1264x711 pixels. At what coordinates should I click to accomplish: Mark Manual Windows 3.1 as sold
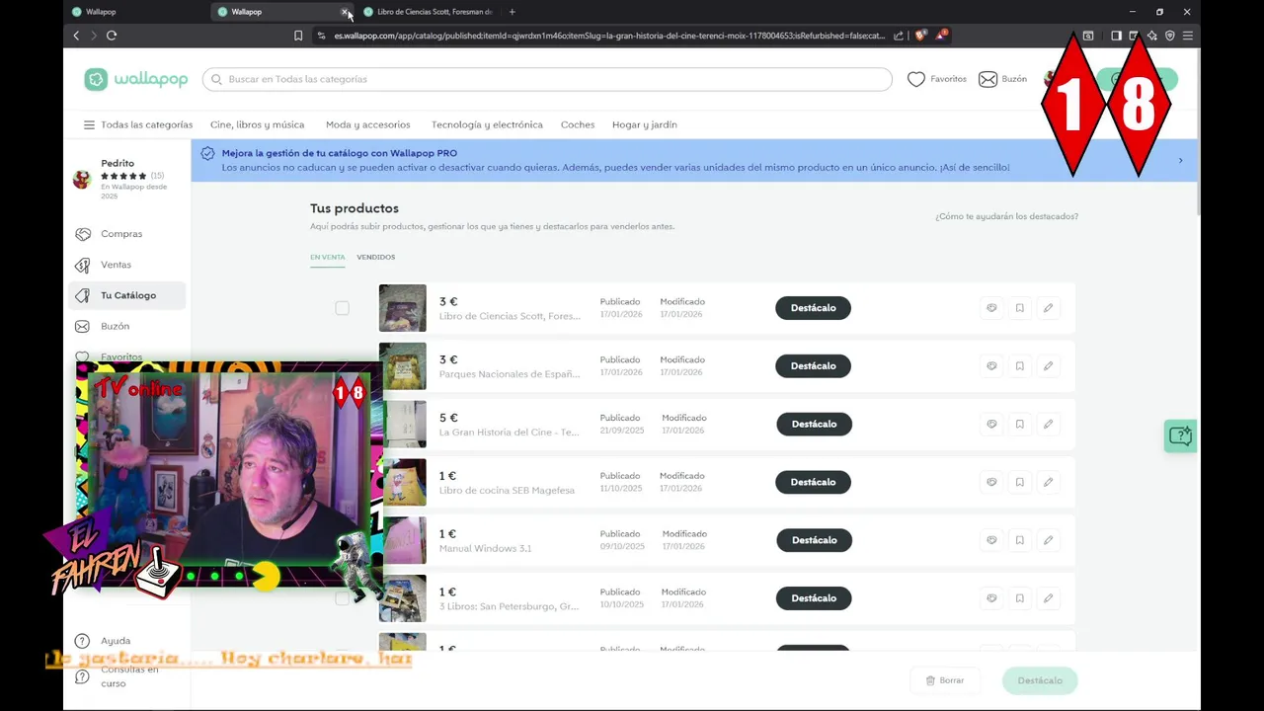pyautogui.click(x=991, y=540)
